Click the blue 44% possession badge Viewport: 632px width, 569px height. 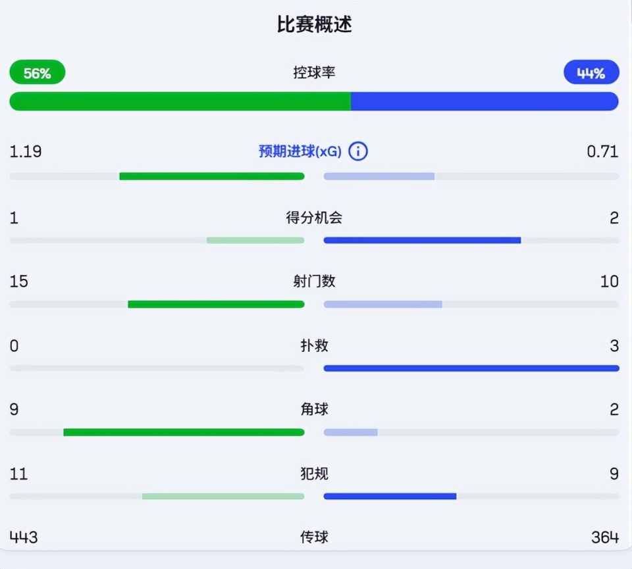click(x=591, y=72)
